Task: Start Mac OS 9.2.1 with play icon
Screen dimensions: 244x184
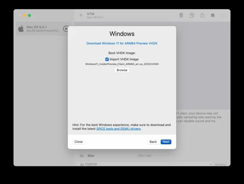Action: 66,29
